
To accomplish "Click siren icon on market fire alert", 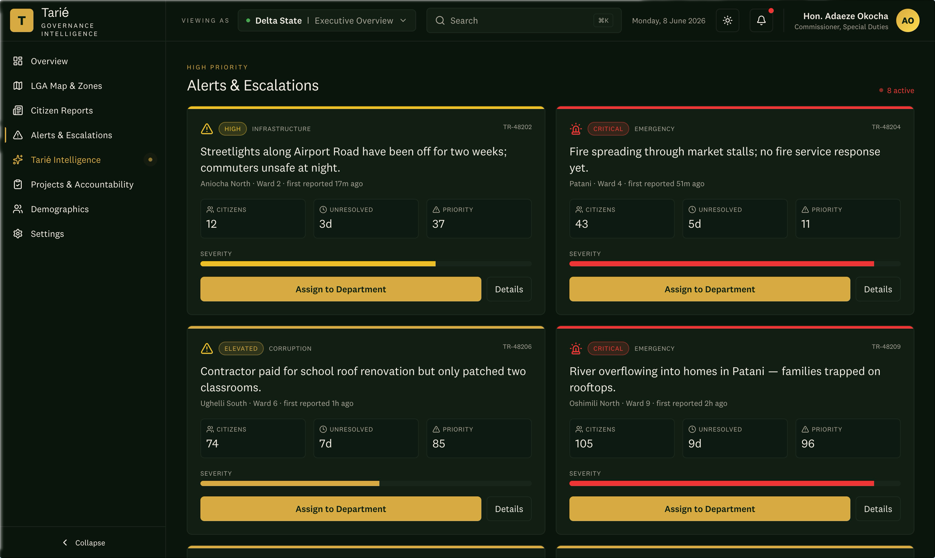I will coord(576,129).
